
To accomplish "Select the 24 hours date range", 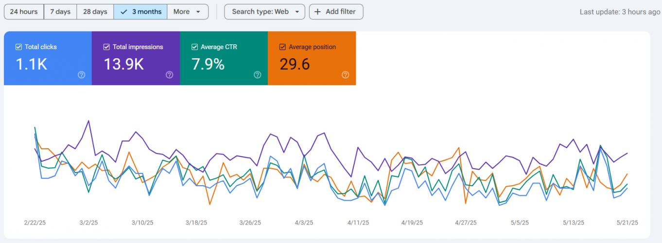I will tap(24, 12).
